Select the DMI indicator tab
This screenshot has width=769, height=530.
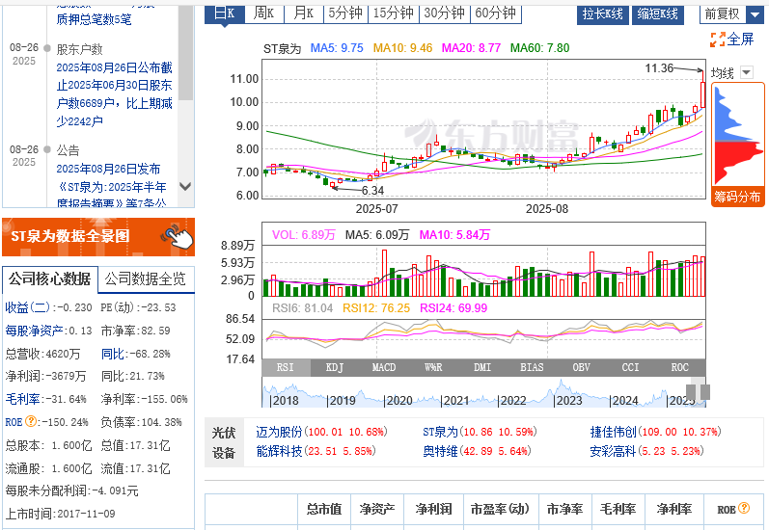(x=482, y=367)
